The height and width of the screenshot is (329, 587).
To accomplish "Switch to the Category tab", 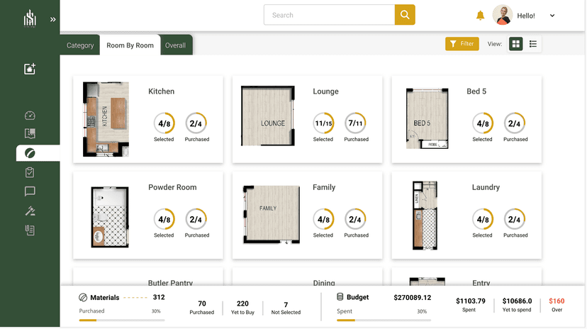I will tap(80, 45).
